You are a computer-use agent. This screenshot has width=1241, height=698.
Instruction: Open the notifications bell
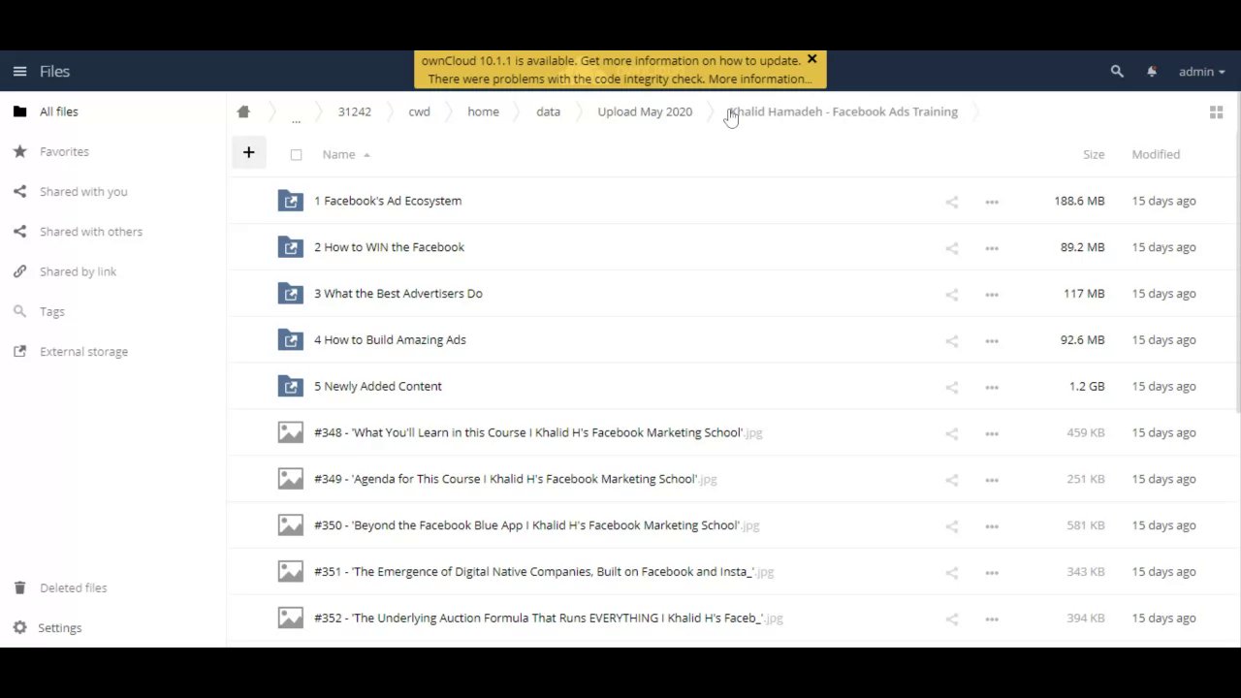click(1152, 71)
